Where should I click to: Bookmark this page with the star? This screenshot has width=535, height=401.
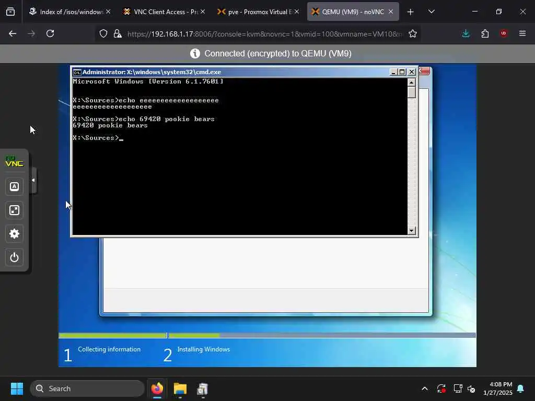tap(413, 33)
